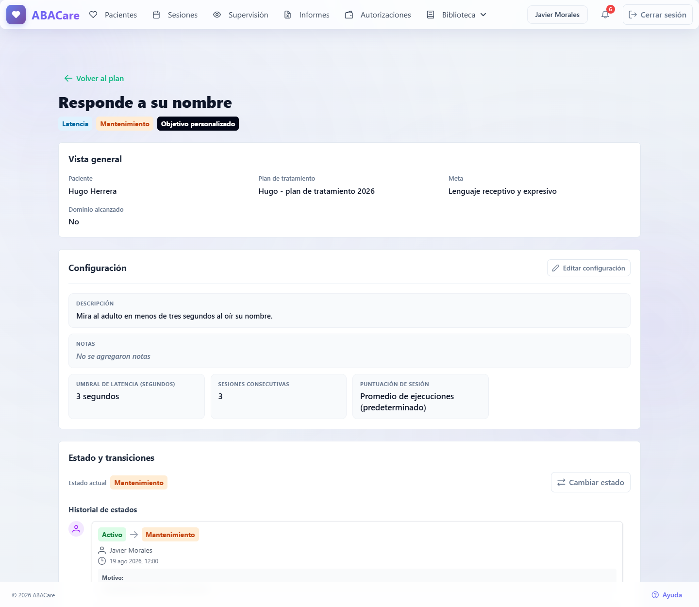Expand the Biblioteca dropdown chevron
Screen dimensions: 699x607
tap(483, 15)
